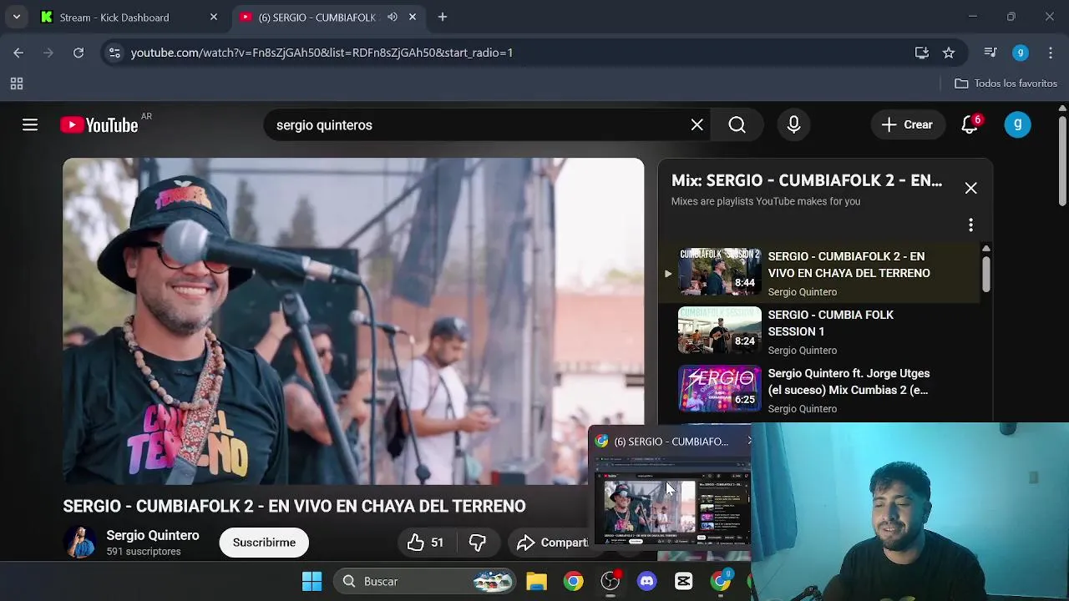Subscribe with the Suscribirme button
1069x601 pixels.
click(264, 543)
